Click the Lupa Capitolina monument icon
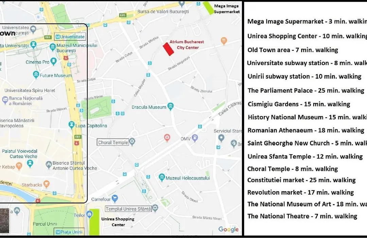 click(71, 125)
